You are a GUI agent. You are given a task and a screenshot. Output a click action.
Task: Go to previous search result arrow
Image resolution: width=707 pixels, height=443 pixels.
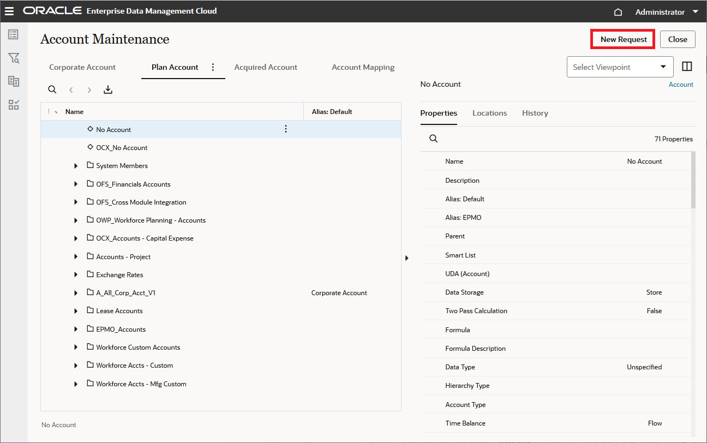[x=71, y=89]
